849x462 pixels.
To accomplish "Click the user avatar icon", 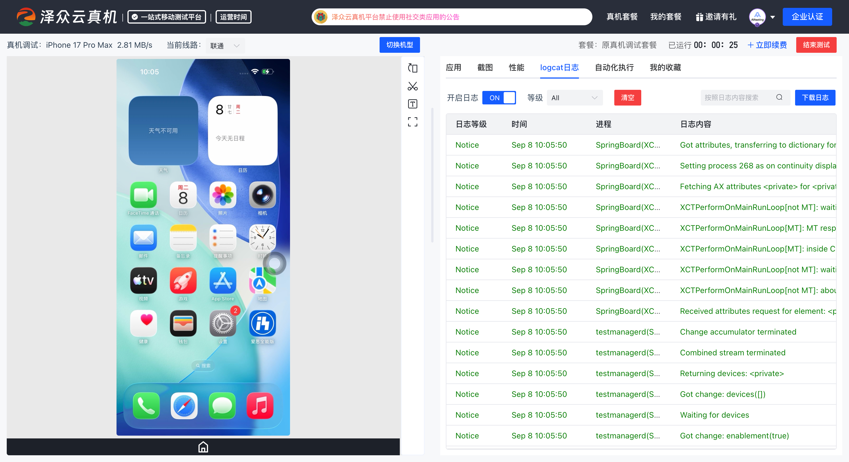I will click(x=757, y=17).
